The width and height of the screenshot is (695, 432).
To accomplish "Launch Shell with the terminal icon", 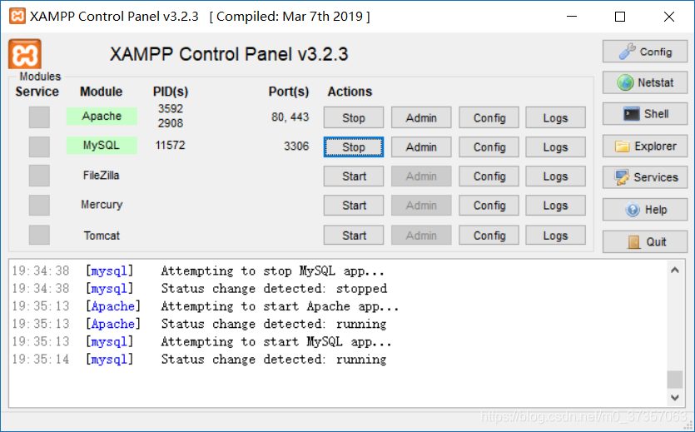I will 645,114.
